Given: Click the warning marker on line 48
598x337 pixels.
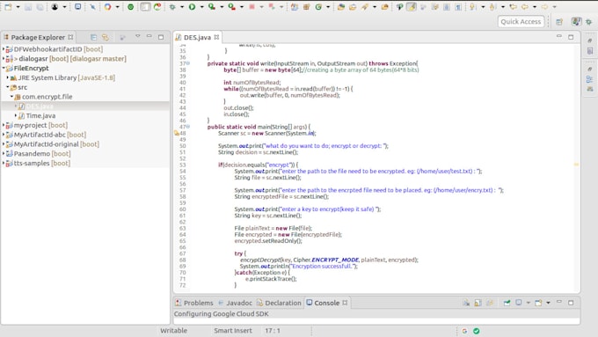Looking at the screenshot, I should point(177,133).
